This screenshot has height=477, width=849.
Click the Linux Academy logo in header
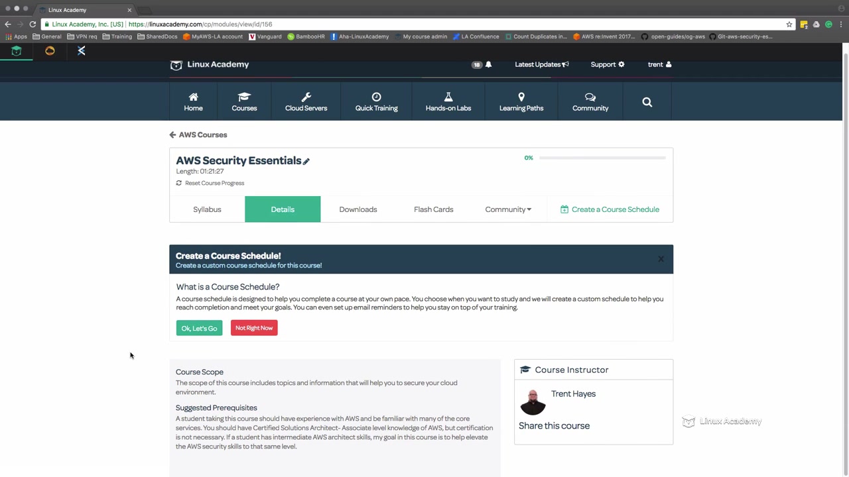point(210,64)
